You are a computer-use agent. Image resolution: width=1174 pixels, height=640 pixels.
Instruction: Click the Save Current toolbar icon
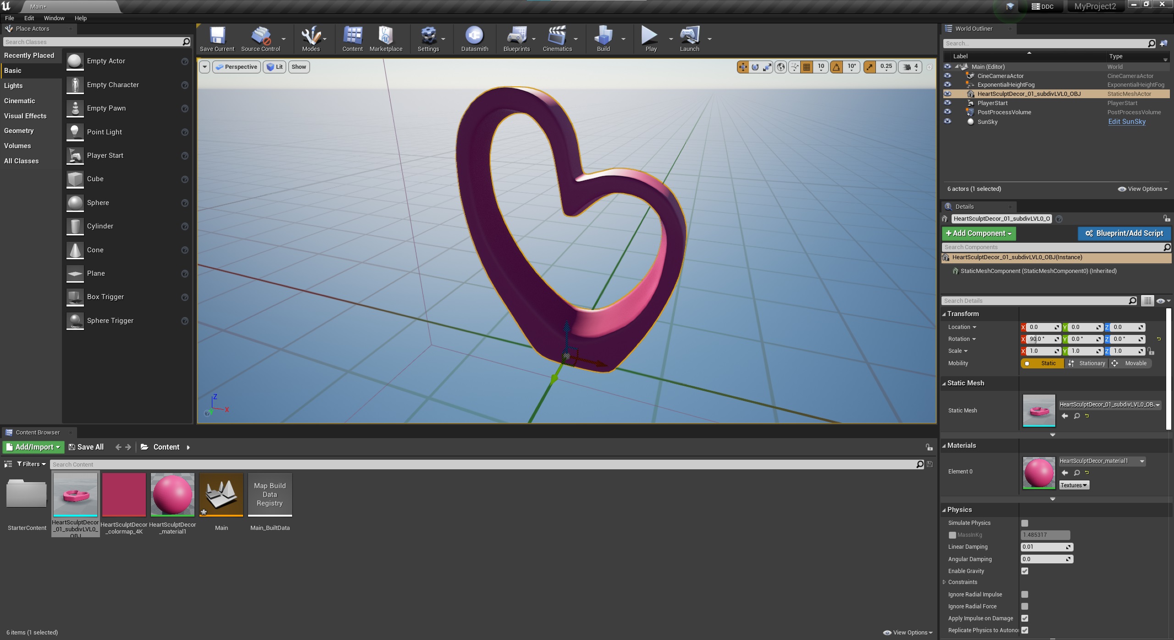pos(217,37)
